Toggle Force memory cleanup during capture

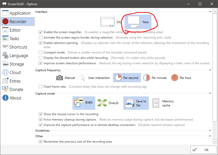coord(41,120)
